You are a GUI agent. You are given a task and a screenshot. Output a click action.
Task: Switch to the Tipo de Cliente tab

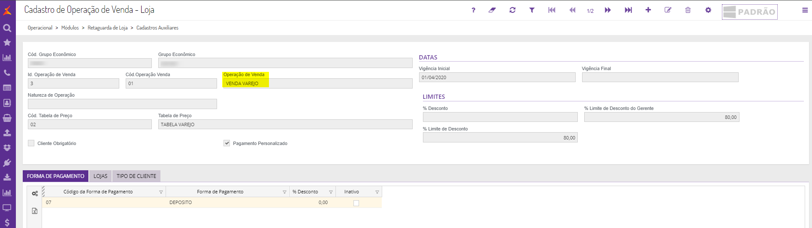click(x=136, y=176)
